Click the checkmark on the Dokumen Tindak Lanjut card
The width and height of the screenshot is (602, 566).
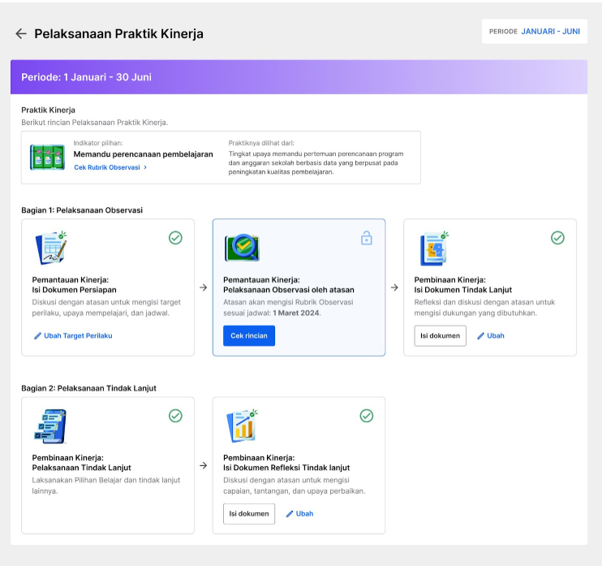pyautogui.click(x=557, y=238)
